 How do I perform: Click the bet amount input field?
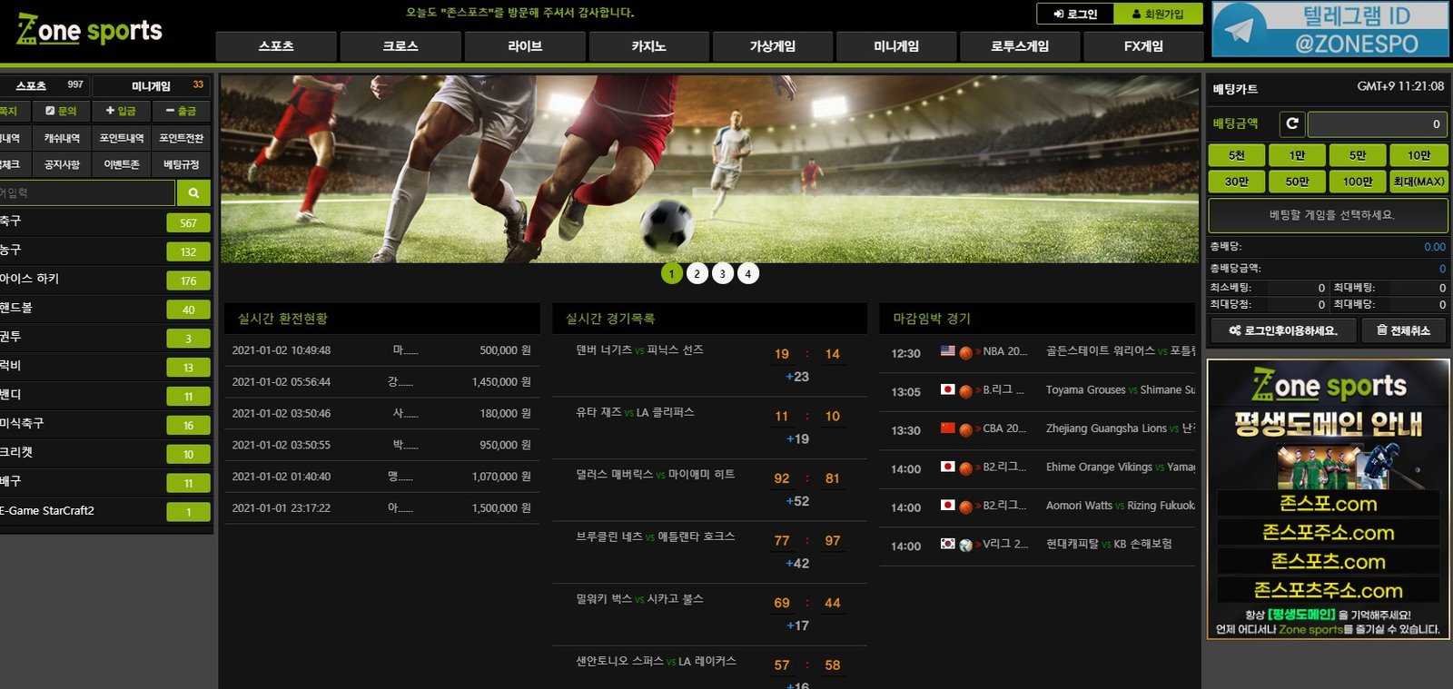(x=1377, y=123)
